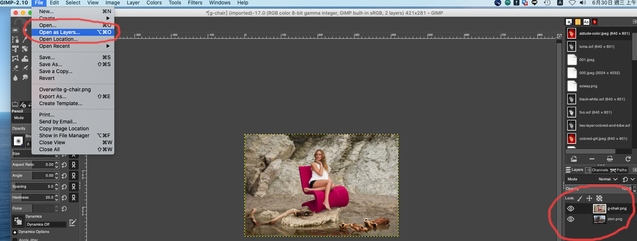
Task: Open the layer Mode Normal dropdown
Action: [x=608, y=179]
